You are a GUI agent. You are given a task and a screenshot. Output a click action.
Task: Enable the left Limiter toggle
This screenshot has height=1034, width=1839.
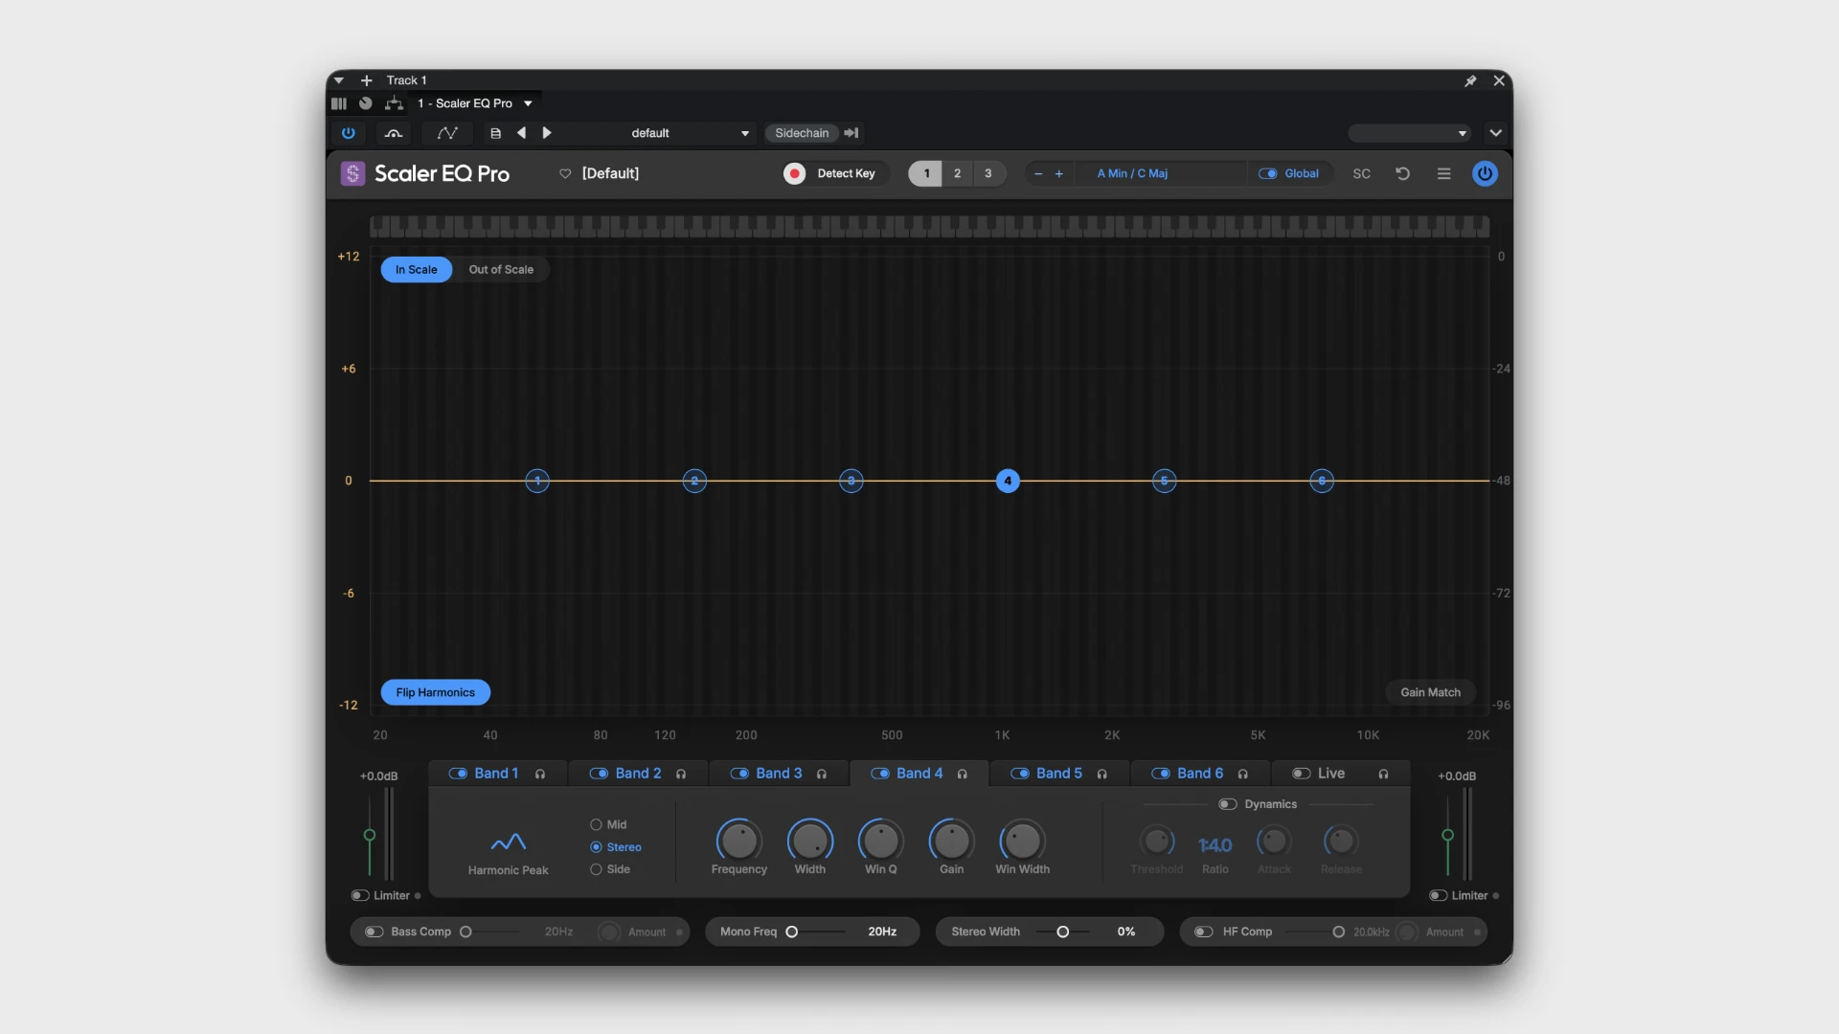click(x=360, y=895)
